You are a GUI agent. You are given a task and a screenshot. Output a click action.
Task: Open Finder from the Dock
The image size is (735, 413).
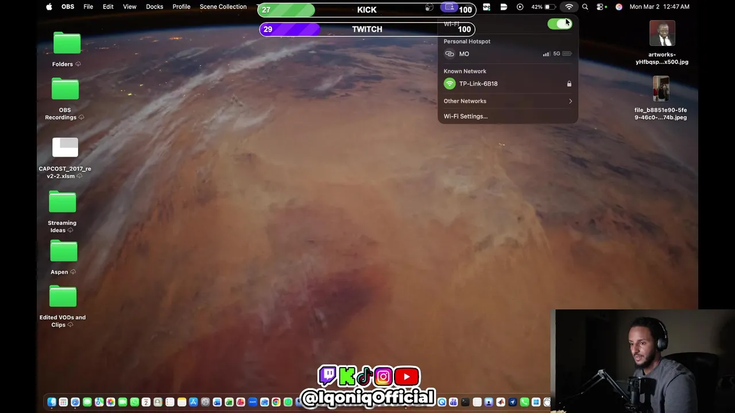pyautogui.click(x=52, y=402)
